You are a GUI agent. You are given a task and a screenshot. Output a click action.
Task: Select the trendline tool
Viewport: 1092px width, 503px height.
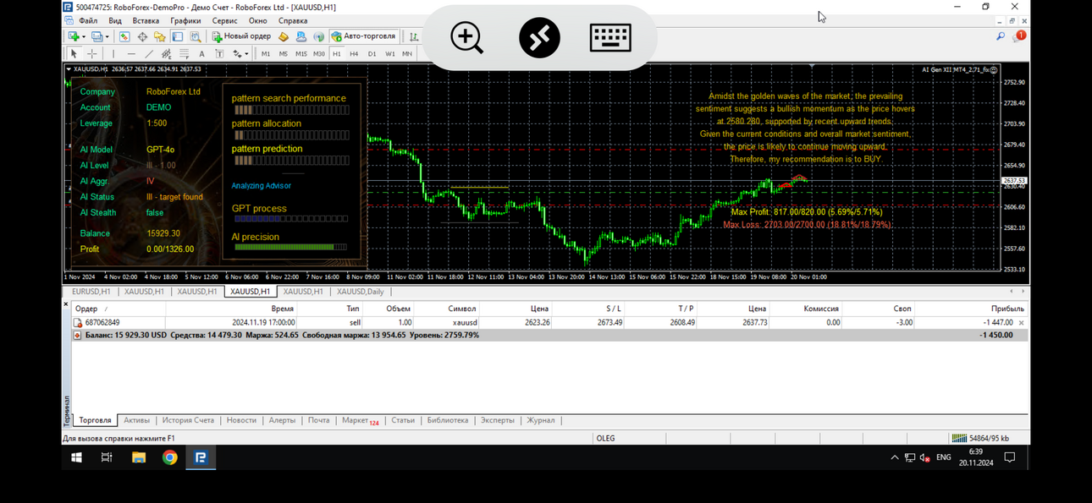click(x=149, y=53)
